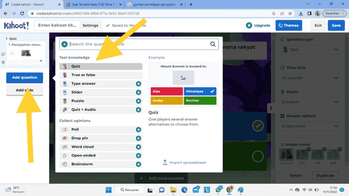This screenshot has height=196, width=349.
Task: Click the yellow Andes example answer
Action: [167, 100]
